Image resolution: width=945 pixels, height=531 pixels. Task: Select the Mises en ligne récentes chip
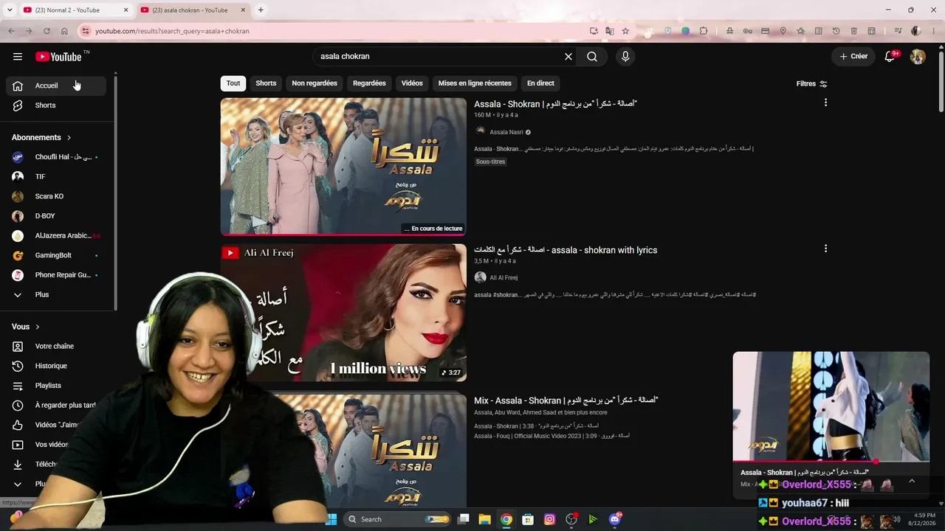point(475,83)
